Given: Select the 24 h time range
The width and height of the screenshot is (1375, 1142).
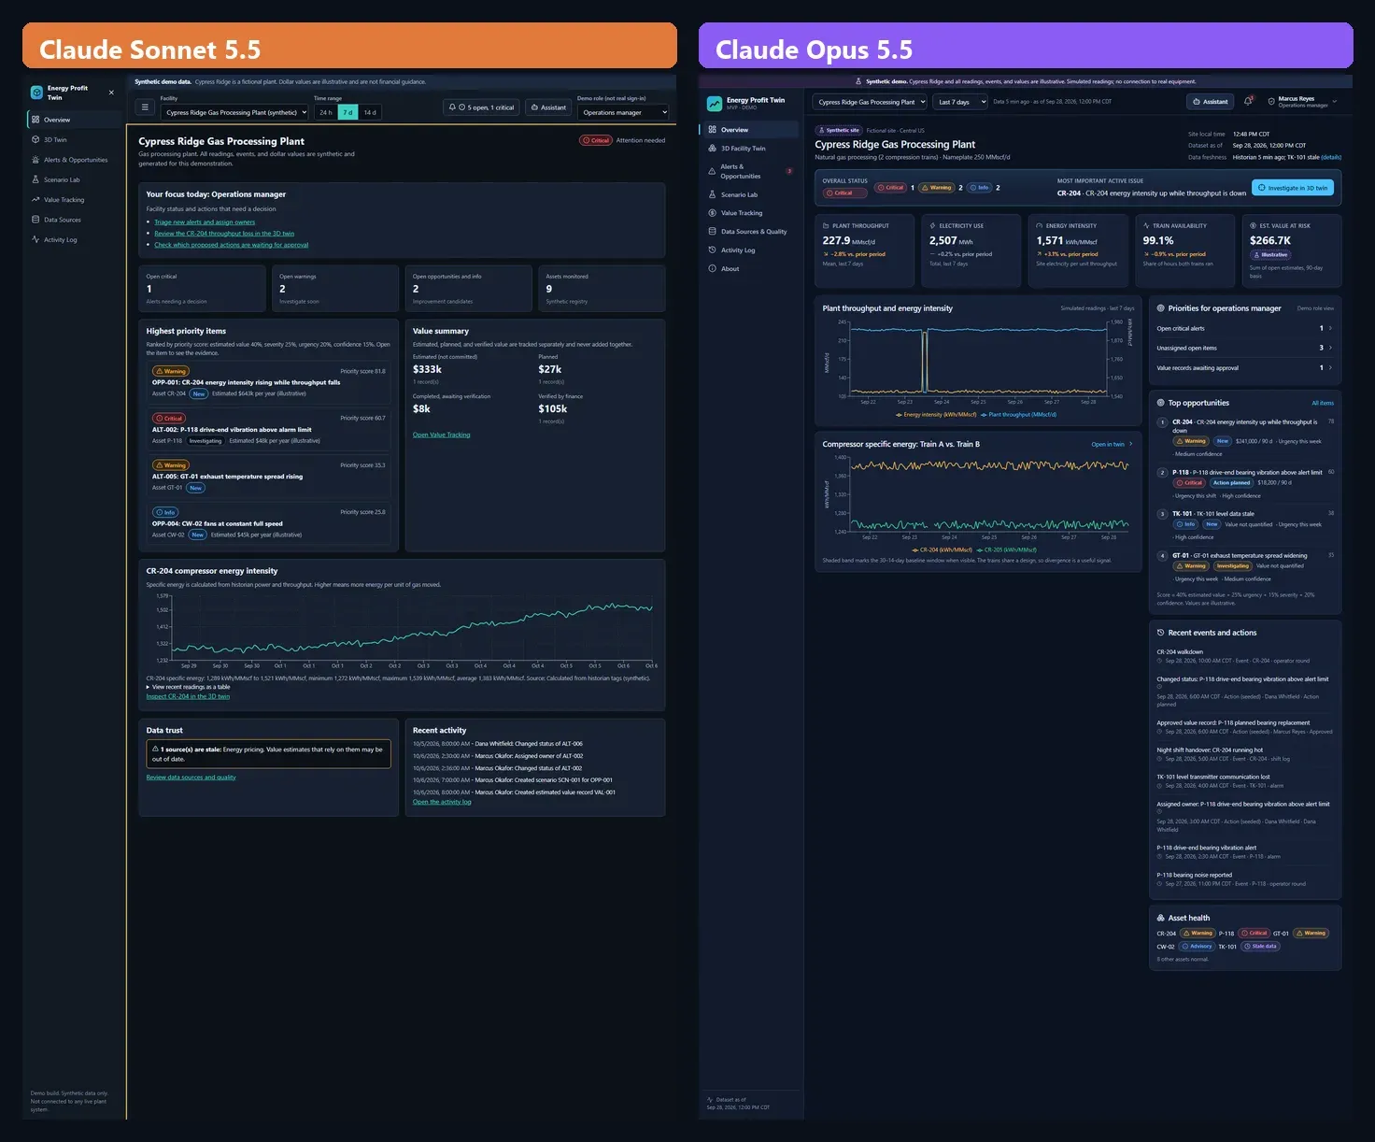Looking at the screenshot, I should [325, 112].
